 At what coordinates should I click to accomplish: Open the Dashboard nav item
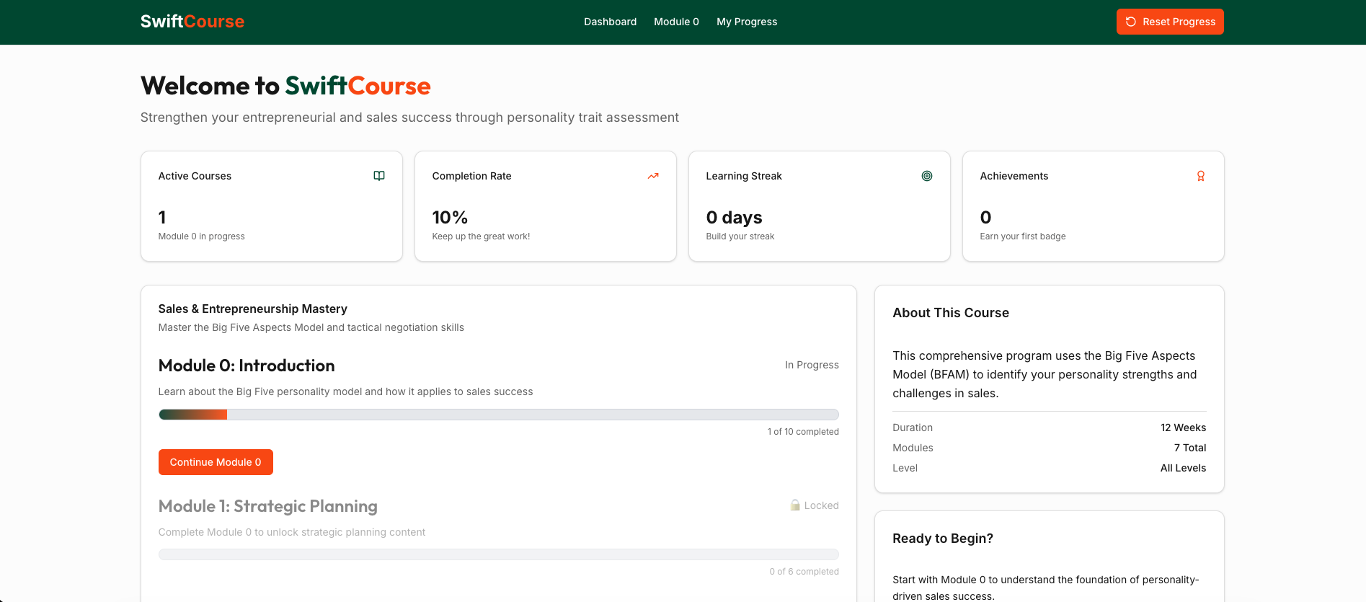[x=610, y=22]
